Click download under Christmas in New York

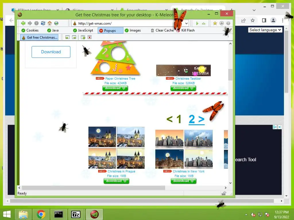tap(183, 181)
